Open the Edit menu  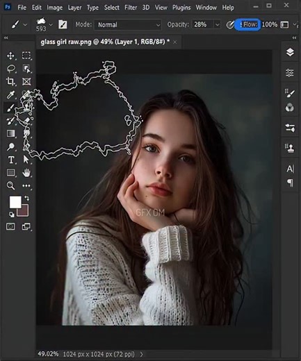[x=37, y=8]
